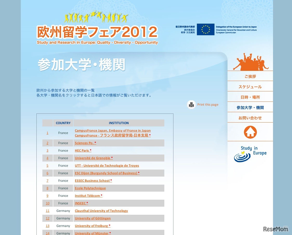Click row number 2 link
Image resolution: width=292 pixels, height=235 pixels.
(x=48, y=143)
